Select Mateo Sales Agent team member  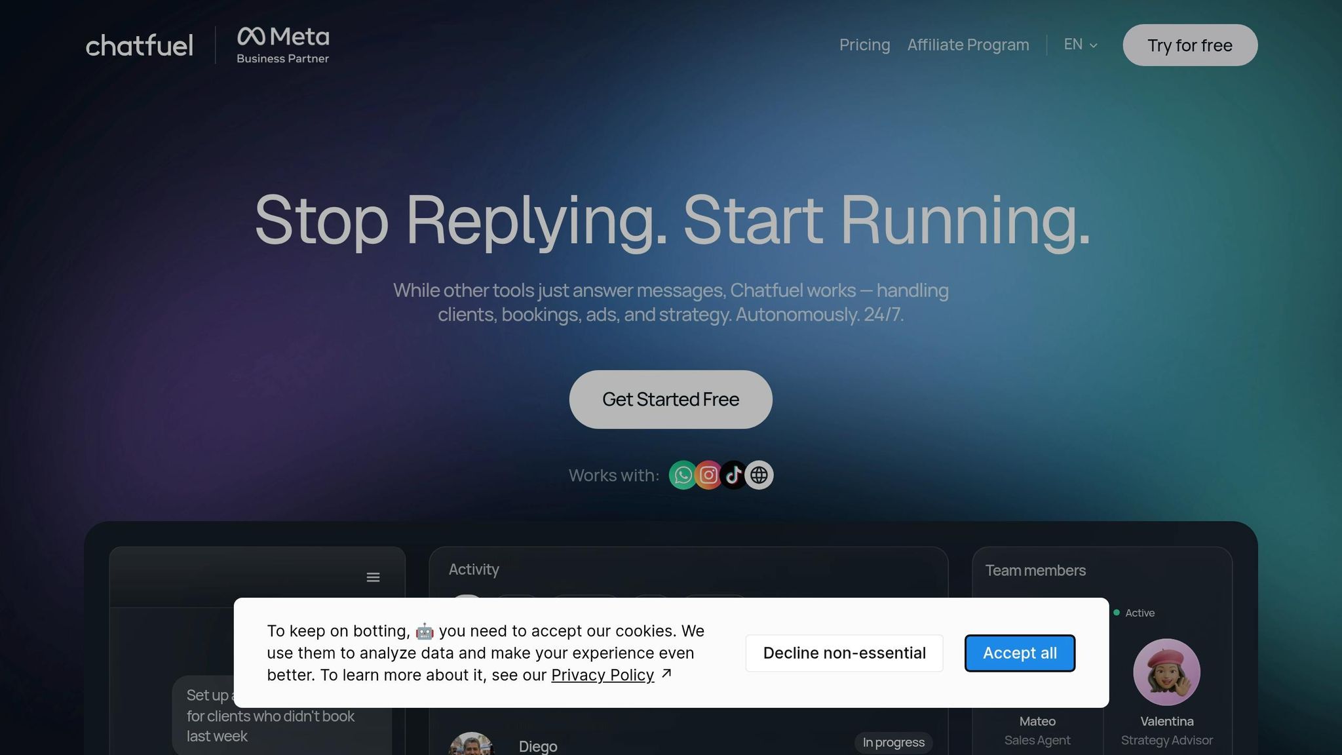pyautogui.click(x=1037, y=730)
